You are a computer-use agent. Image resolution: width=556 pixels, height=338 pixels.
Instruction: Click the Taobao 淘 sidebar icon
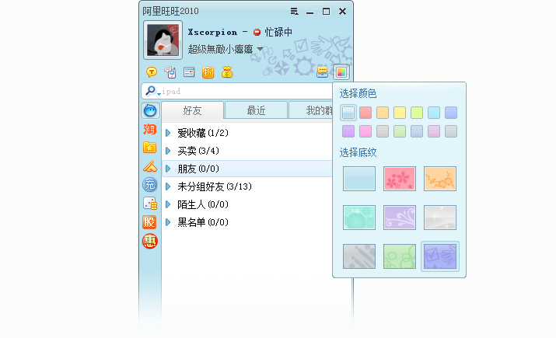click(150, 129)
